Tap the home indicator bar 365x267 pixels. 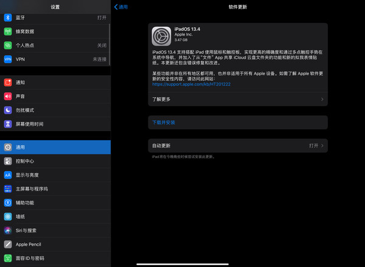coord(182,264)
